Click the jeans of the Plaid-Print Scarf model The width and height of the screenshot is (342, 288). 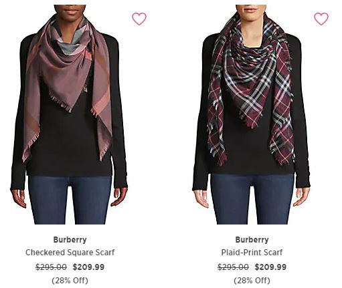pyautogui.click(x=252, y=199)
